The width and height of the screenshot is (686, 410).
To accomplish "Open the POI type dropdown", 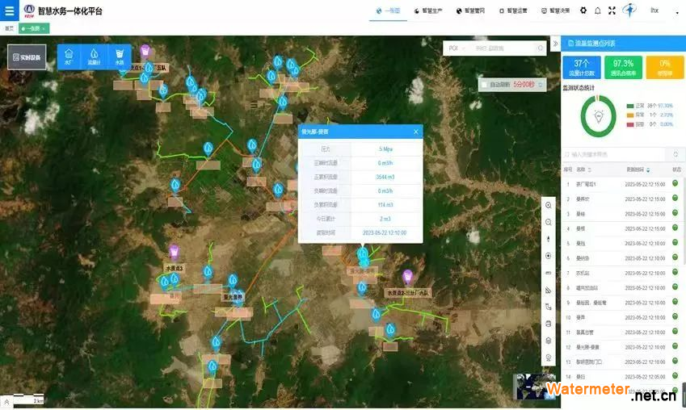I will tap(457, 48).
